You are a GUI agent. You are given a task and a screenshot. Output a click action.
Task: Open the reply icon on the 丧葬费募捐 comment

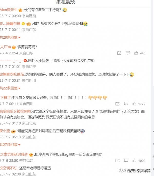point(128,53)
